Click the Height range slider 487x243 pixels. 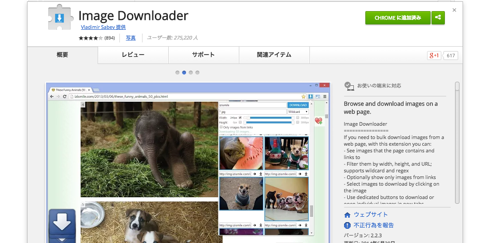(269, 123)
